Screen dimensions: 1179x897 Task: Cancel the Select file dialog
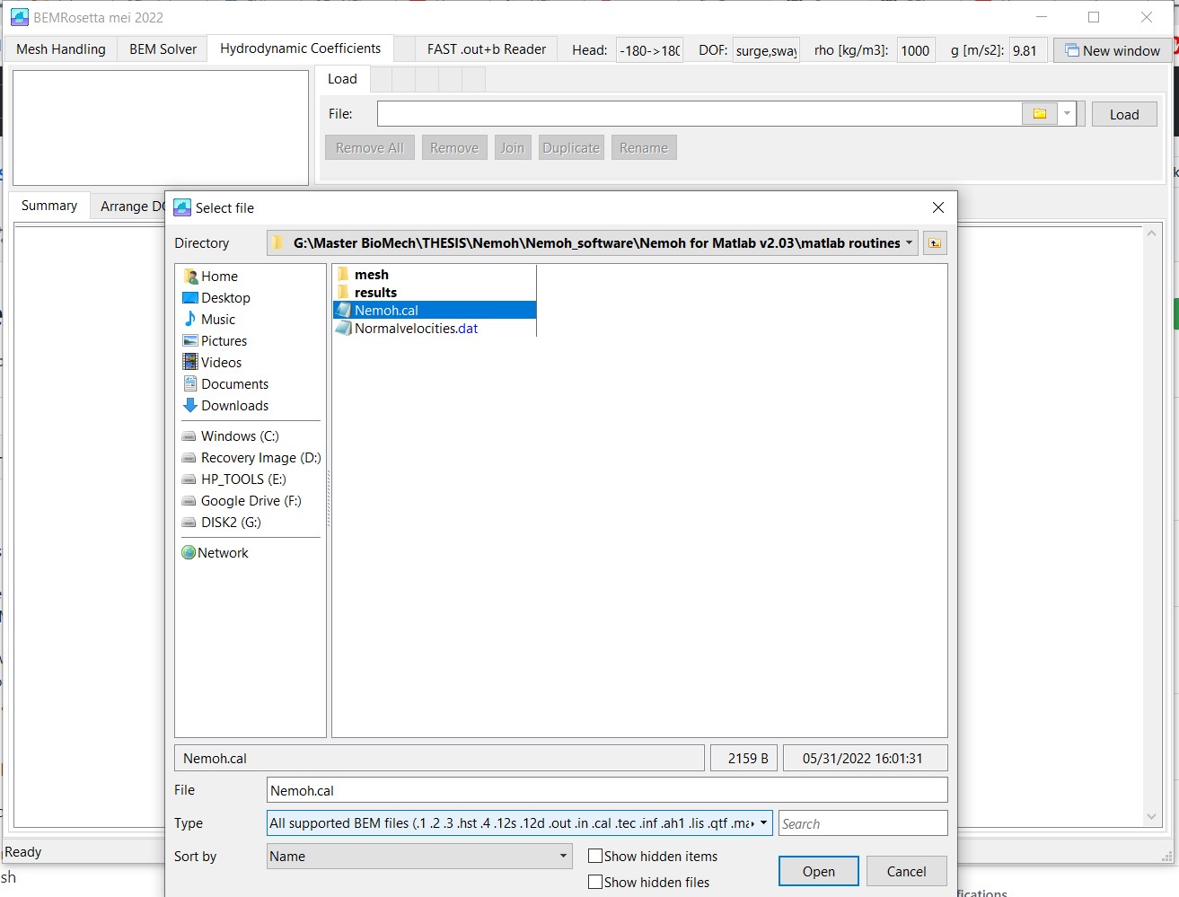pyautogui.click(x=906, y=871)
